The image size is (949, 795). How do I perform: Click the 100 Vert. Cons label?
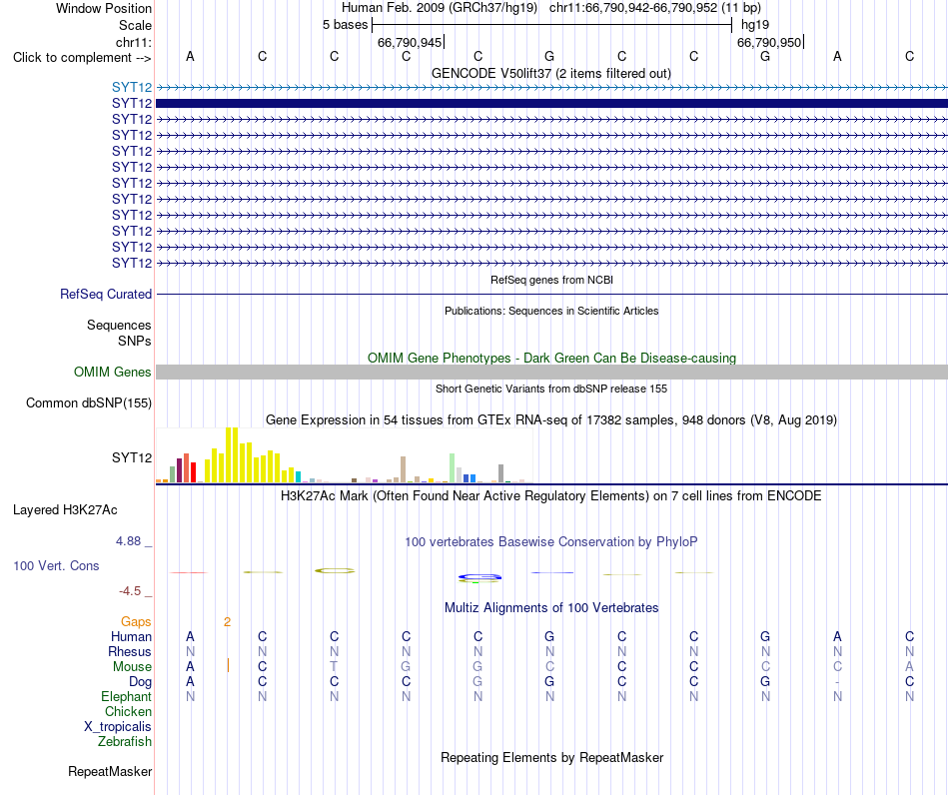56,565
